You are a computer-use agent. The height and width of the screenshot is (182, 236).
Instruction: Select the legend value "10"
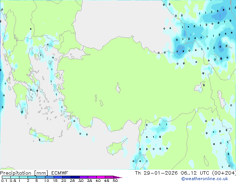click(x=47, y=181)
